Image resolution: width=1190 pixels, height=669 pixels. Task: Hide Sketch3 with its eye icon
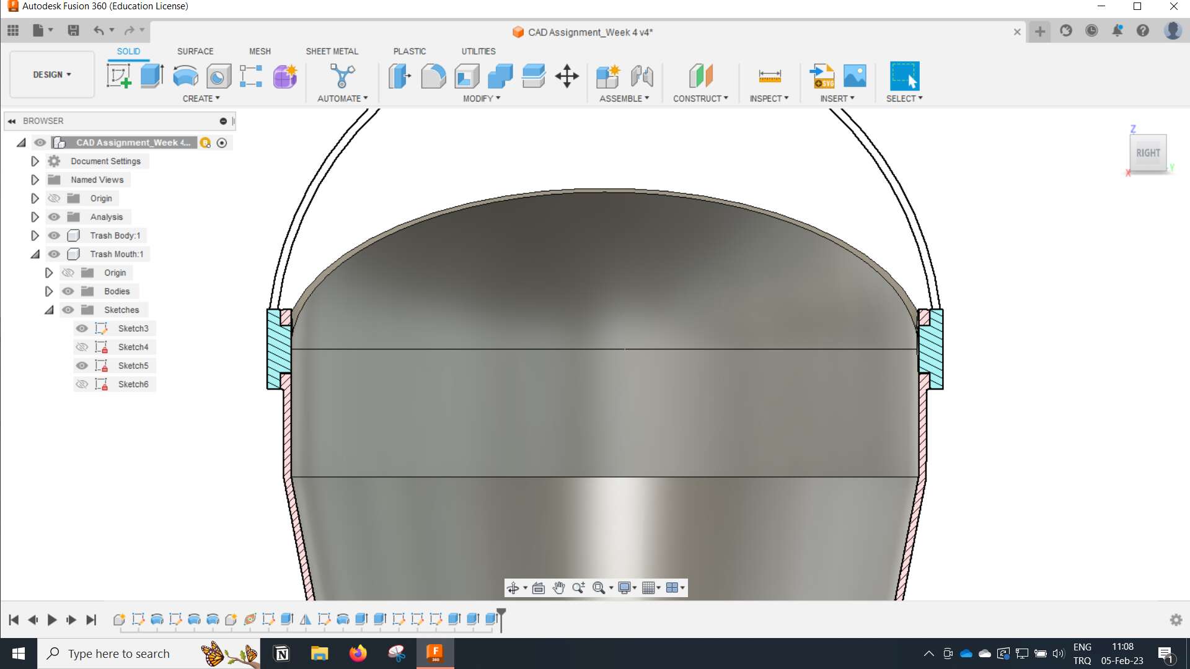click(x=82, y=328)
